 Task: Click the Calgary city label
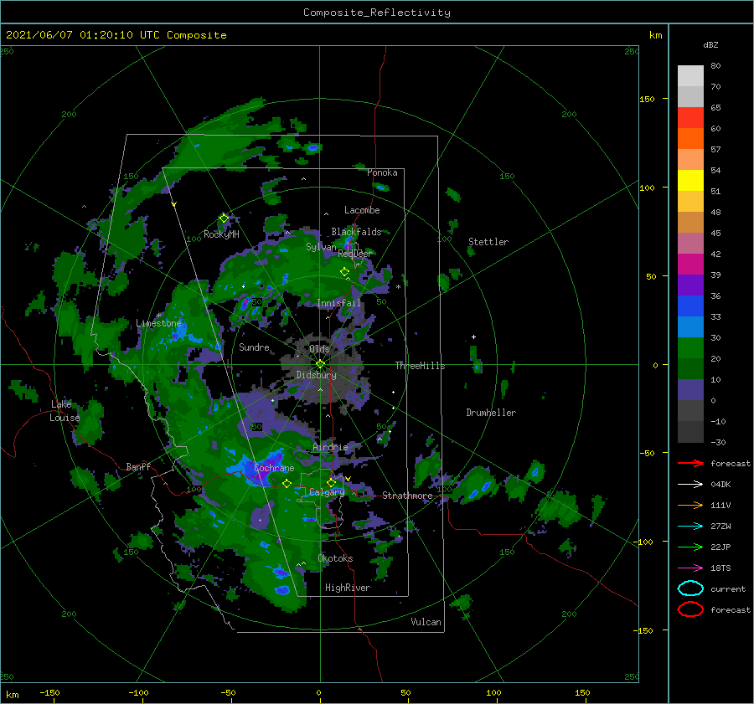pos(327,492)
